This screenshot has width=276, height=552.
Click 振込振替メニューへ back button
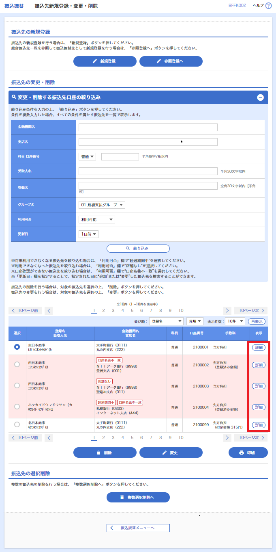coord(138,528)
